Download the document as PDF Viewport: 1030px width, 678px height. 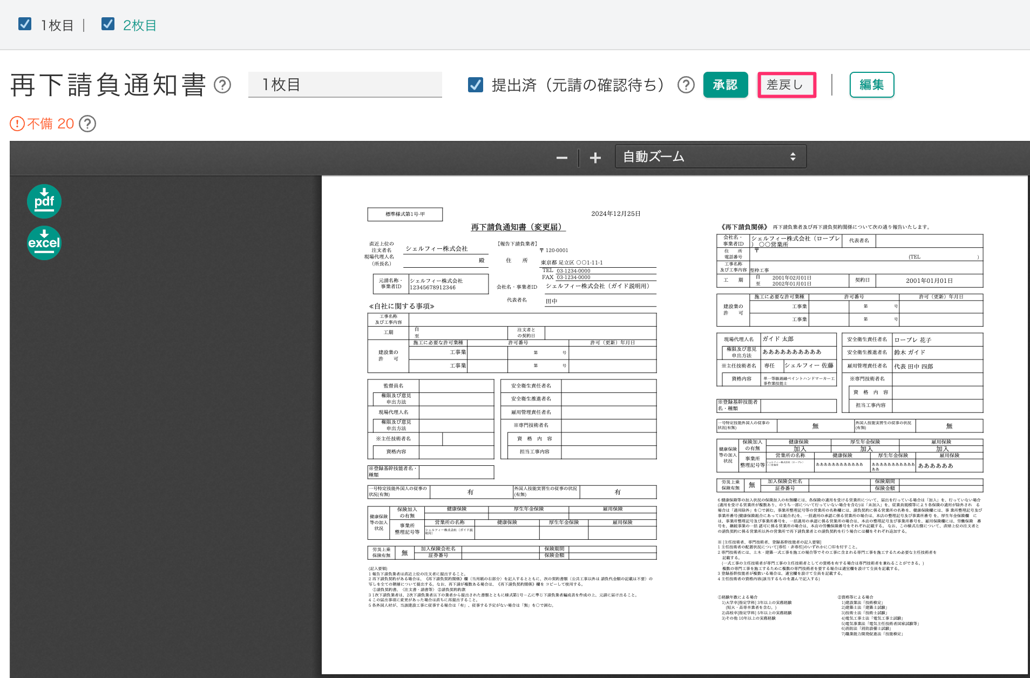pyautogui.click(x=44, y=201)
